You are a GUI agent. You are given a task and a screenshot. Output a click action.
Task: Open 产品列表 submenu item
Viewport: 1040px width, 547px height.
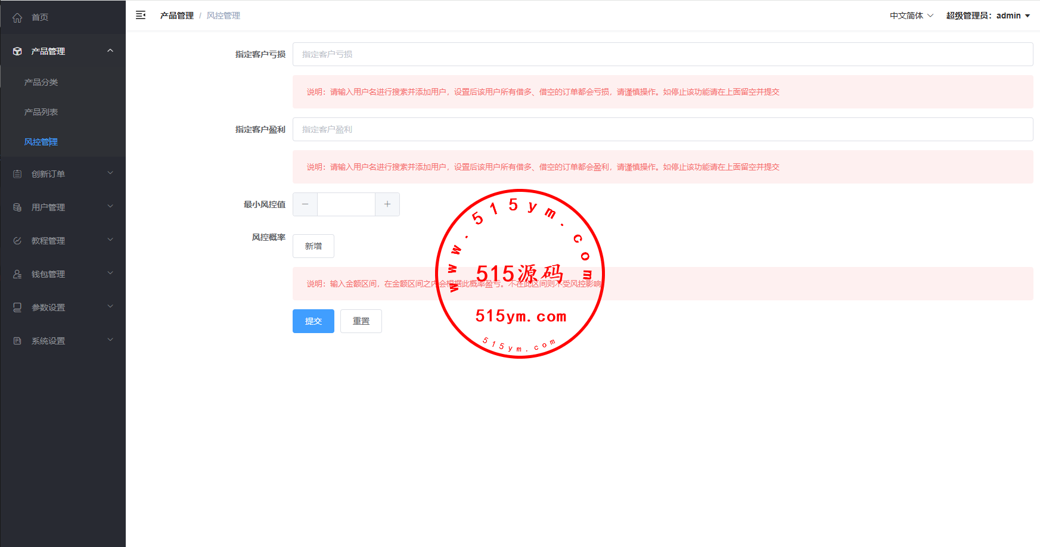pos(41,112)
